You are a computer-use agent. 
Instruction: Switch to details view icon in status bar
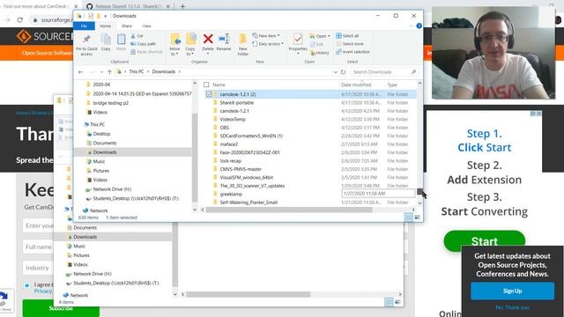click(x=409, y=217)
